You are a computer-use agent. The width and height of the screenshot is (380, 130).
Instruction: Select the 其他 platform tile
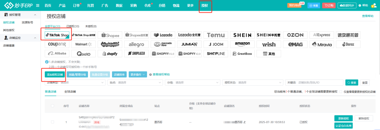269,54
